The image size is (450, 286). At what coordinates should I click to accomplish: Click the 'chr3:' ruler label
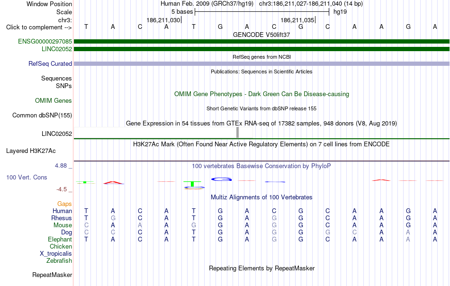click(65, 20)
